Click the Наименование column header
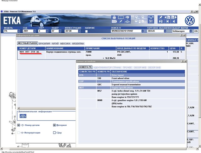The image size is (201, 153). (65, 48)
